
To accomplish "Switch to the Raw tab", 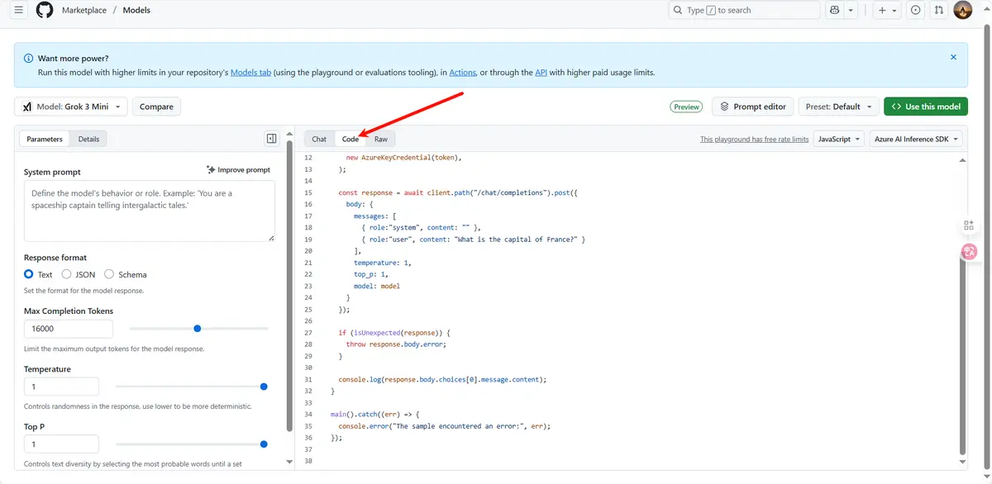I will point(381,139).
